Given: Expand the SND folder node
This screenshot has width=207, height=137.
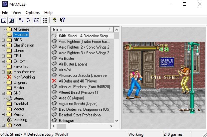Looking at the screenshot, I should click(x=3, y=93).
